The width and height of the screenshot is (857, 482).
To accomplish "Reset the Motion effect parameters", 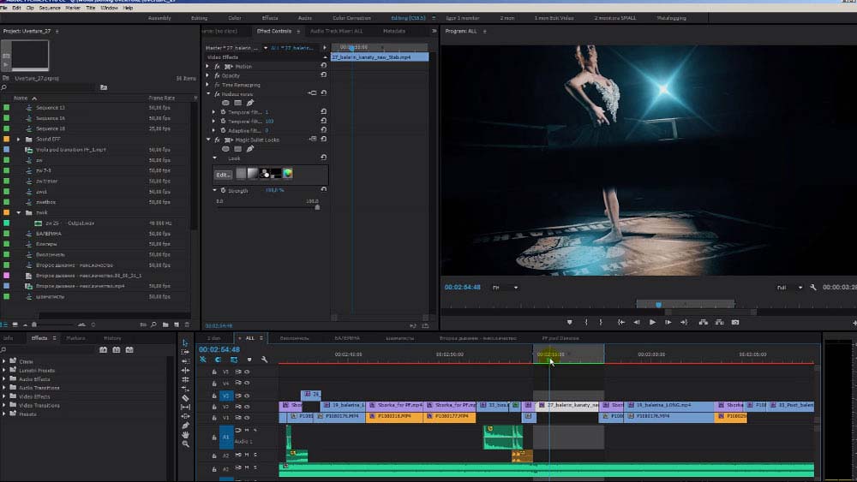I will [324, 66].
